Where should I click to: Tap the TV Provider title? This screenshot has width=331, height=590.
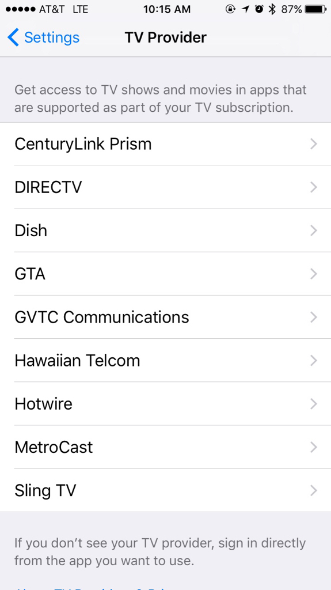point(166,37)
